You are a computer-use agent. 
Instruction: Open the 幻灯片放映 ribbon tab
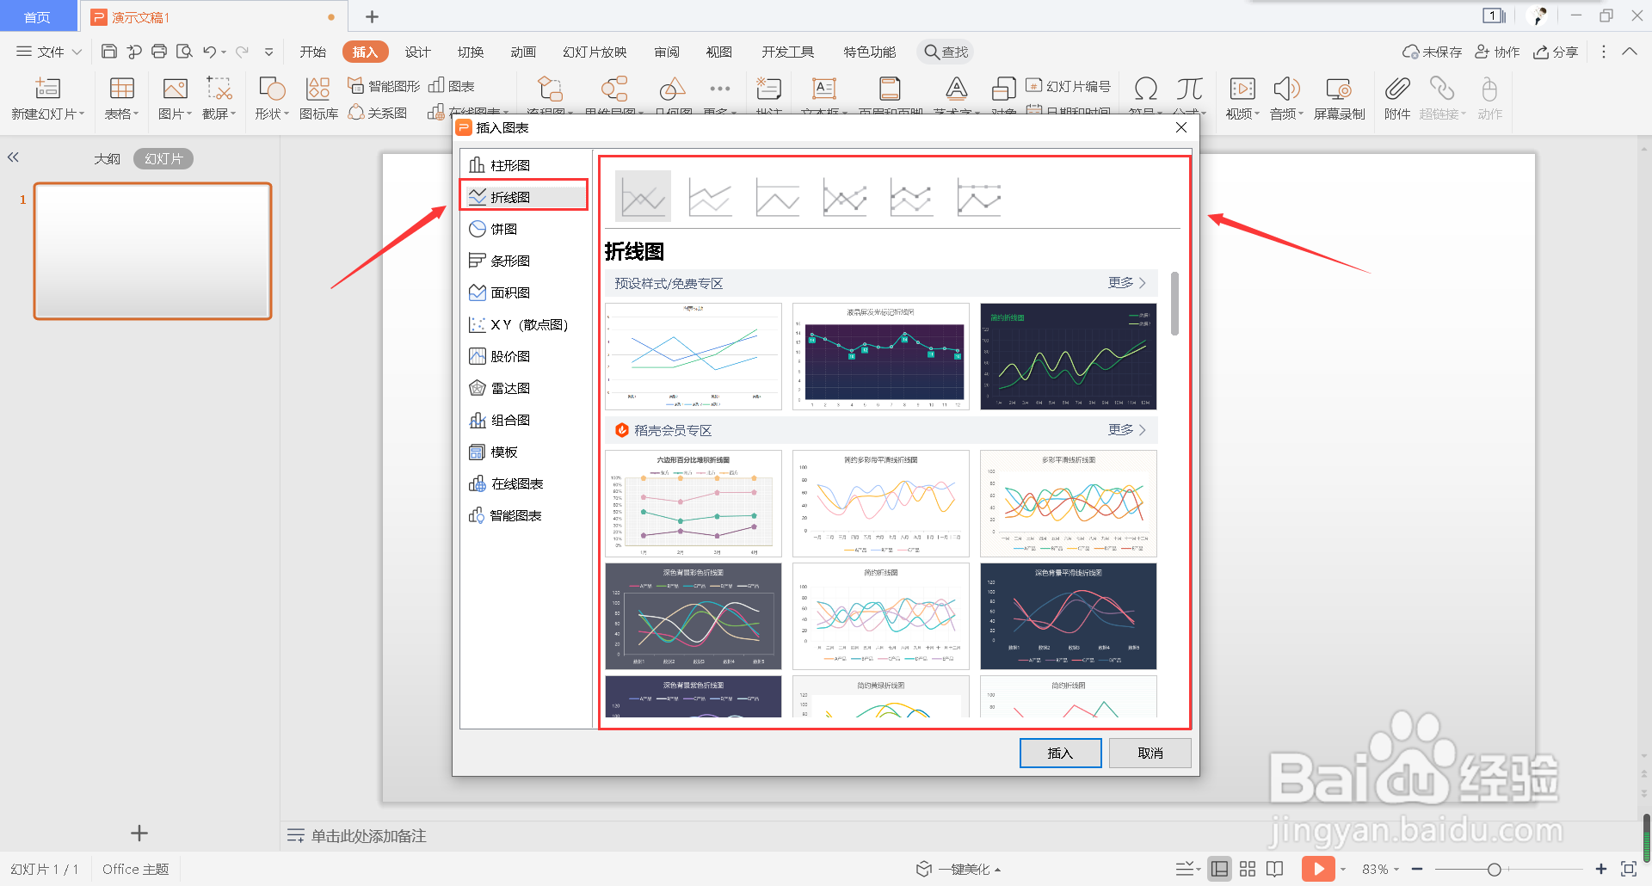595,52
